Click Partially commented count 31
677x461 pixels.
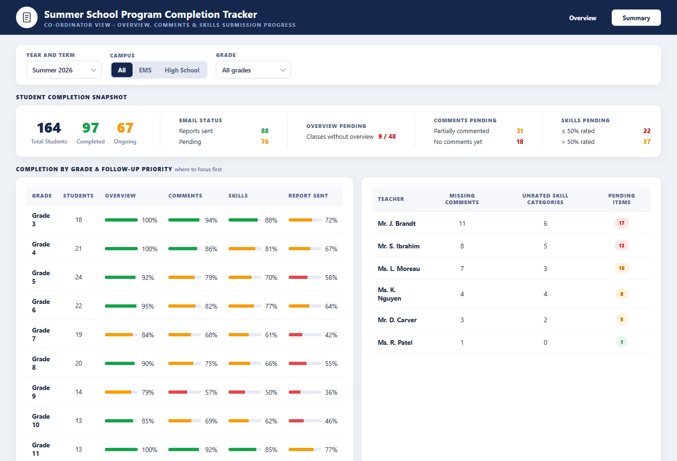[520, 131]
